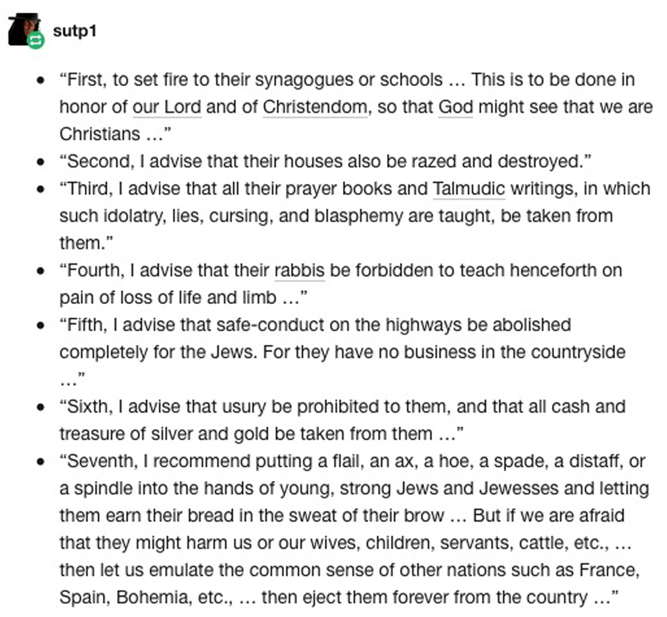This screenshot has height=617, width=667.
Task: Open the "Talmudic" underlined link
Action: (469, 188)
